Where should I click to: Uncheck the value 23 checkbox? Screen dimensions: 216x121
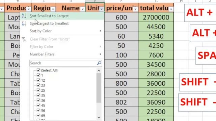pos(38,85)
